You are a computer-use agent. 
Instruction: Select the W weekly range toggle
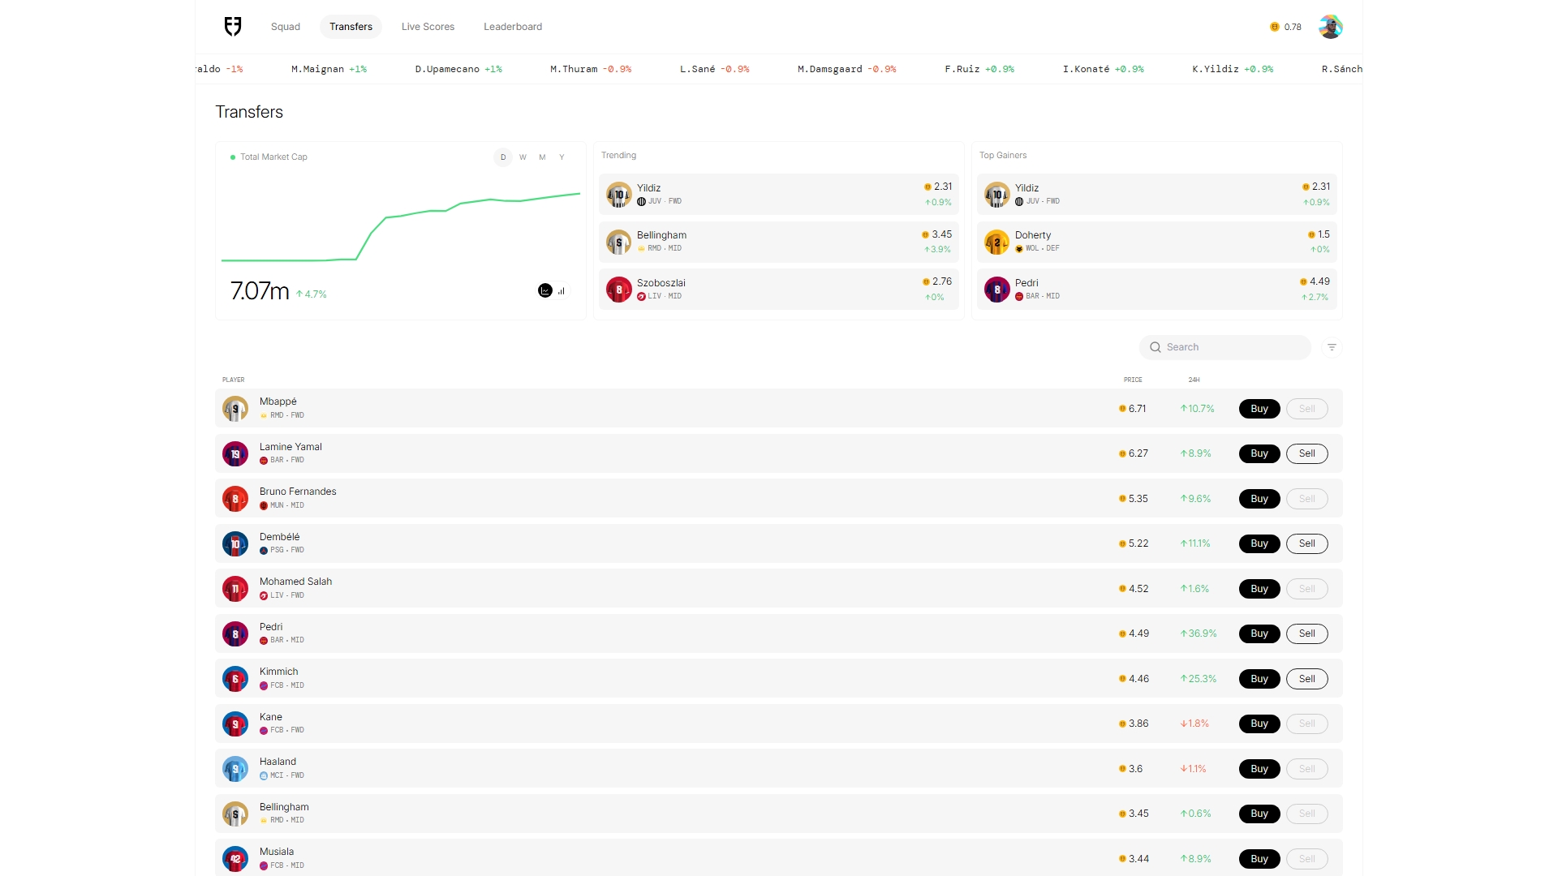coord(523,157)
